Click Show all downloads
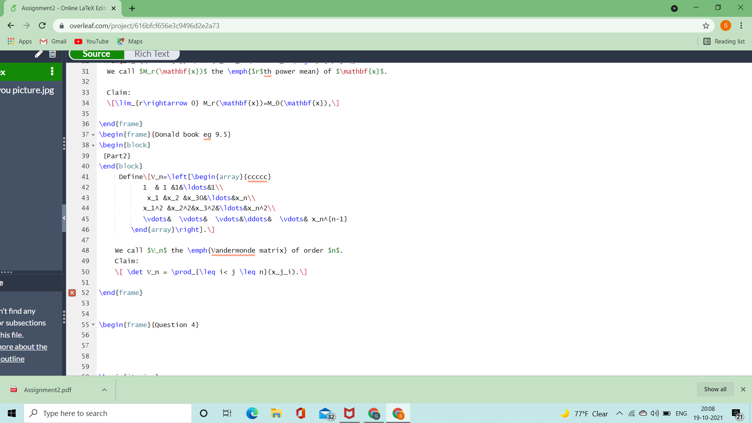Viewport: 752px width, 423px height. (x=715, y=389)
